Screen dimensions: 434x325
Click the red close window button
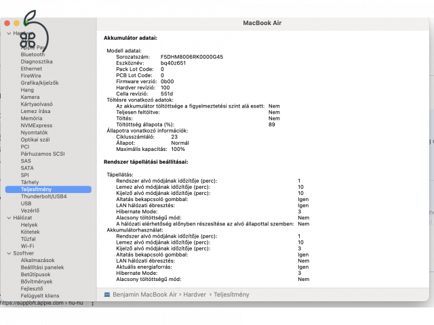(7, 23)
